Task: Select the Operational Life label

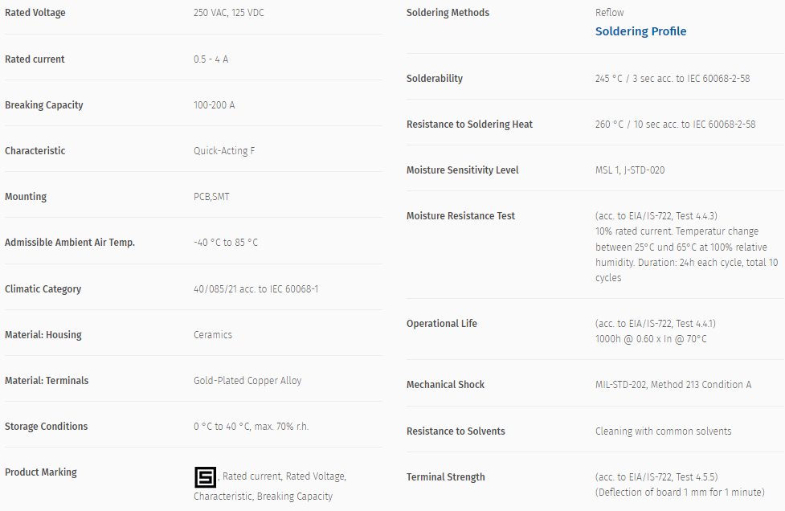Action: 442,324
